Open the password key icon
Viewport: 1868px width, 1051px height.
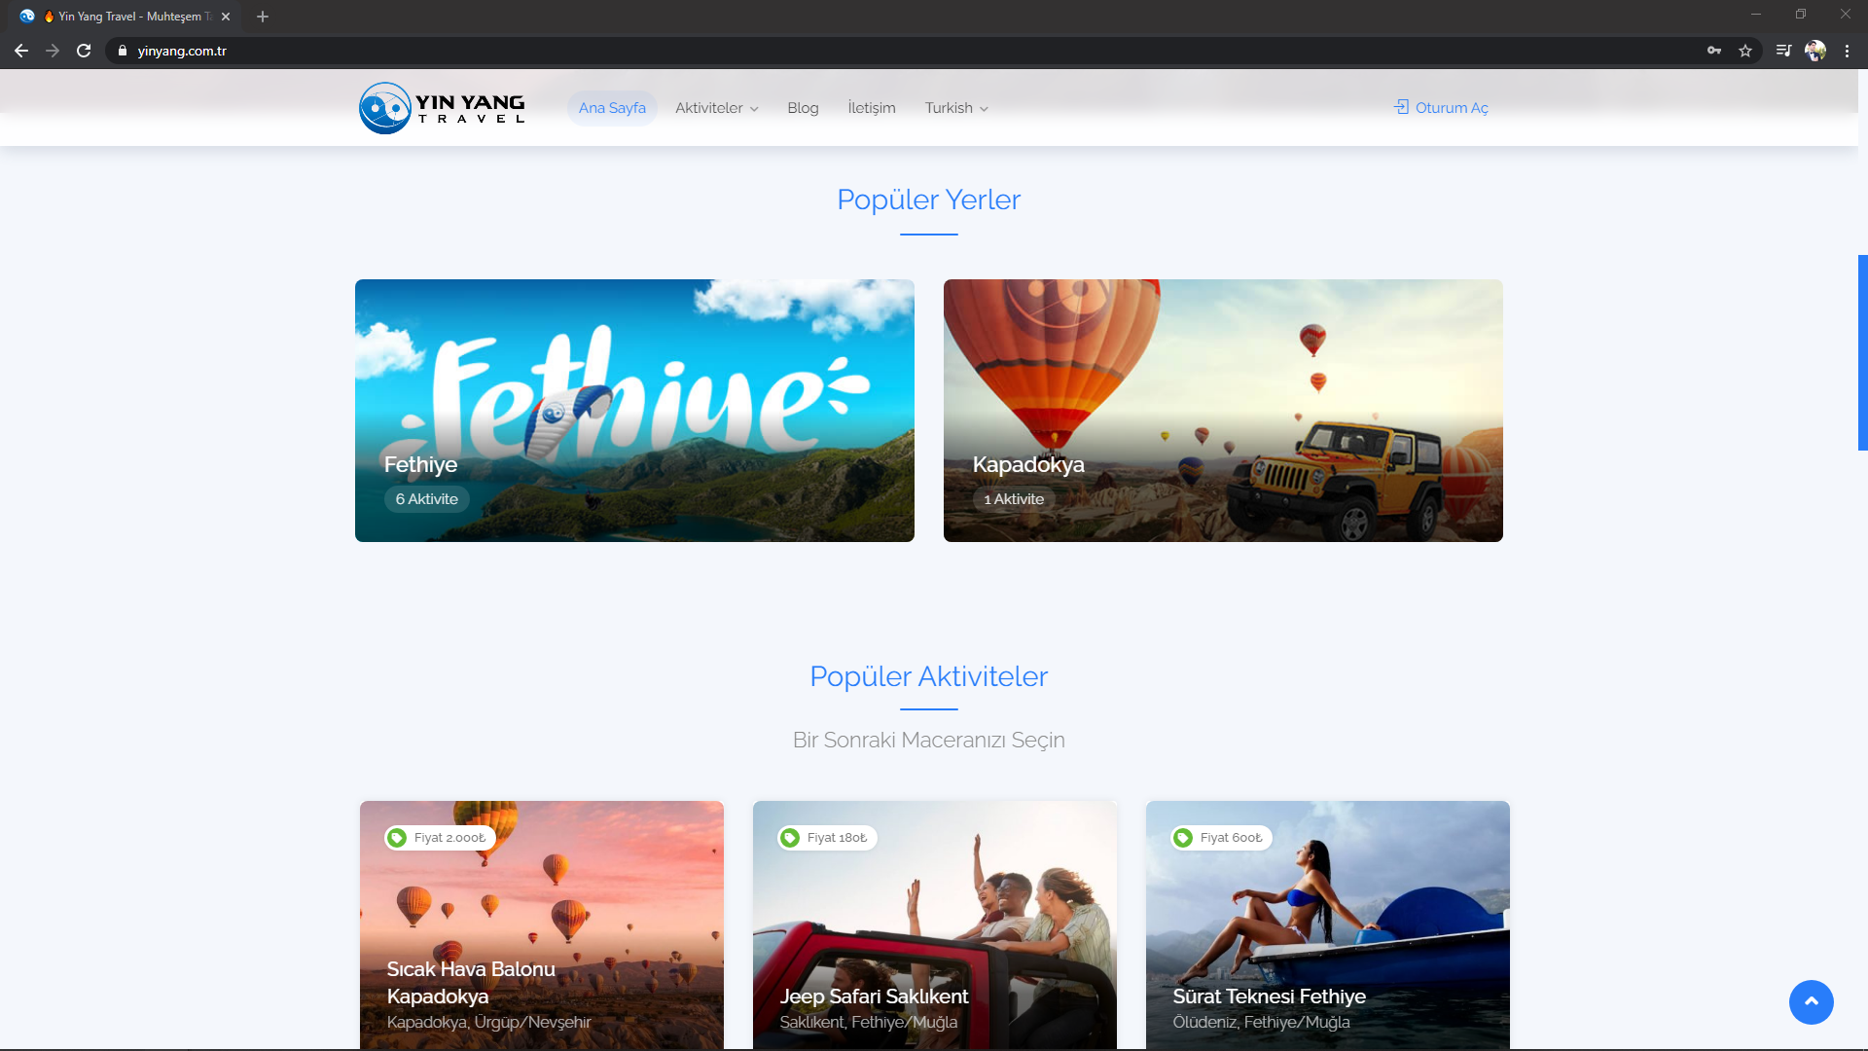coord(1714,51)
